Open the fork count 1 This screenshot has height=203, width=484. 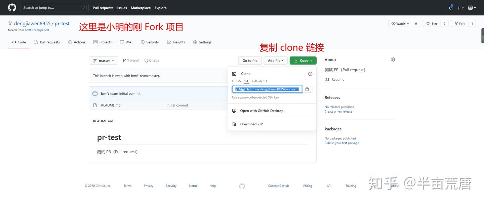click(x=472, y=24)
